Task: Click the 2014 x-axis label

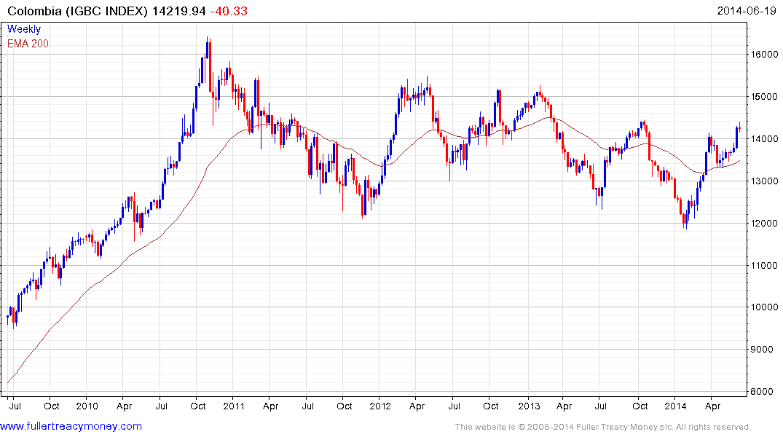Action: coord(676,406)
